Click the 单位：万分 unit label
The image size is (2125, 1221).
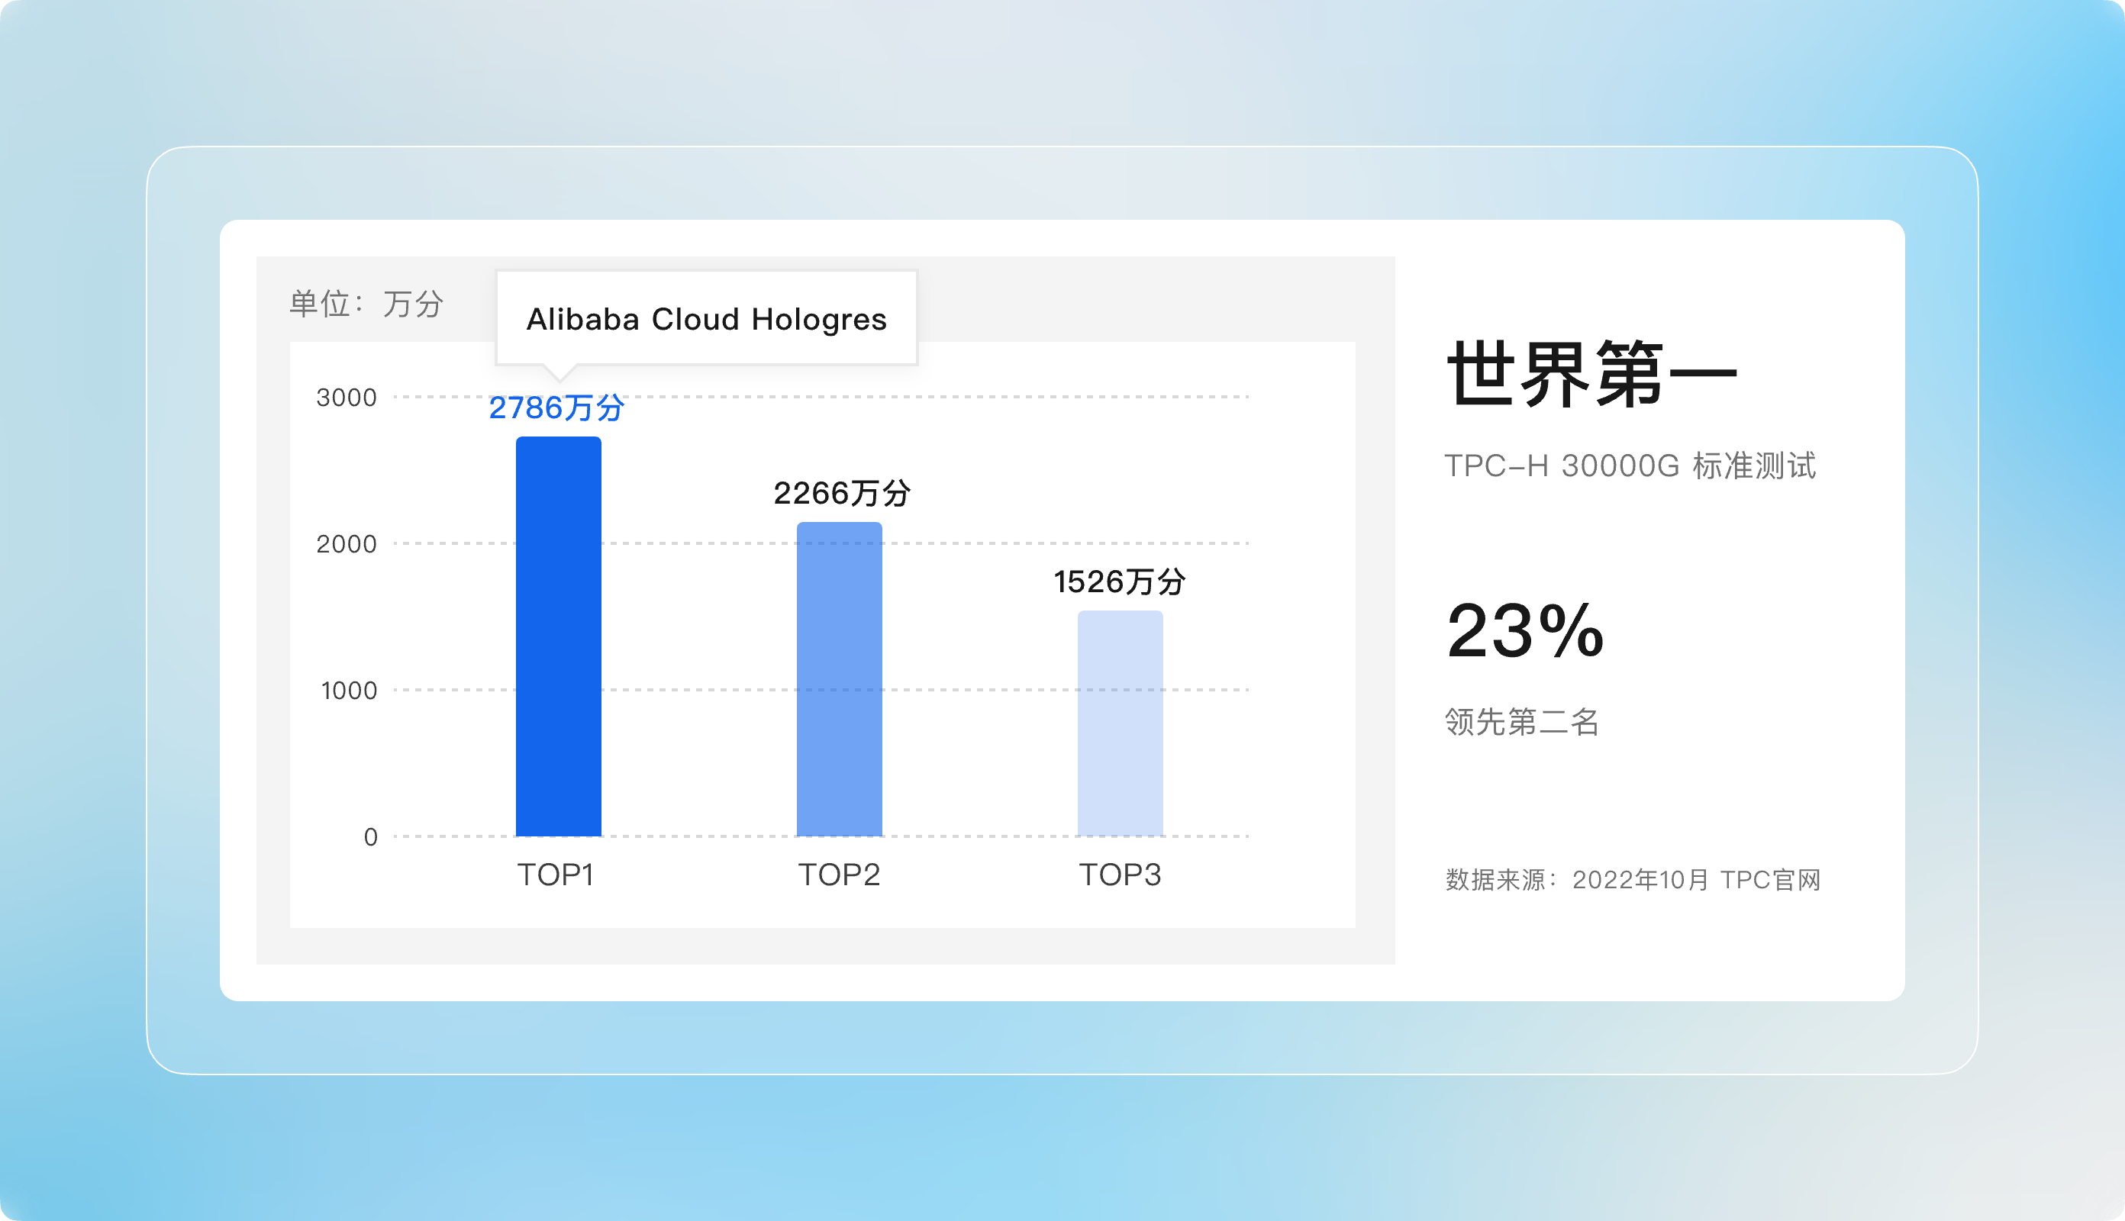(366, 304)
